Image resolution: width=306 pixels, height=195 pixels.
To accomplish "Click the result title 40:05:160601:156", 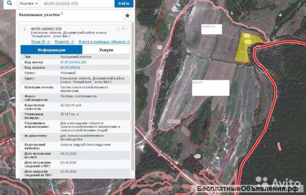I will tap(46, 29).
